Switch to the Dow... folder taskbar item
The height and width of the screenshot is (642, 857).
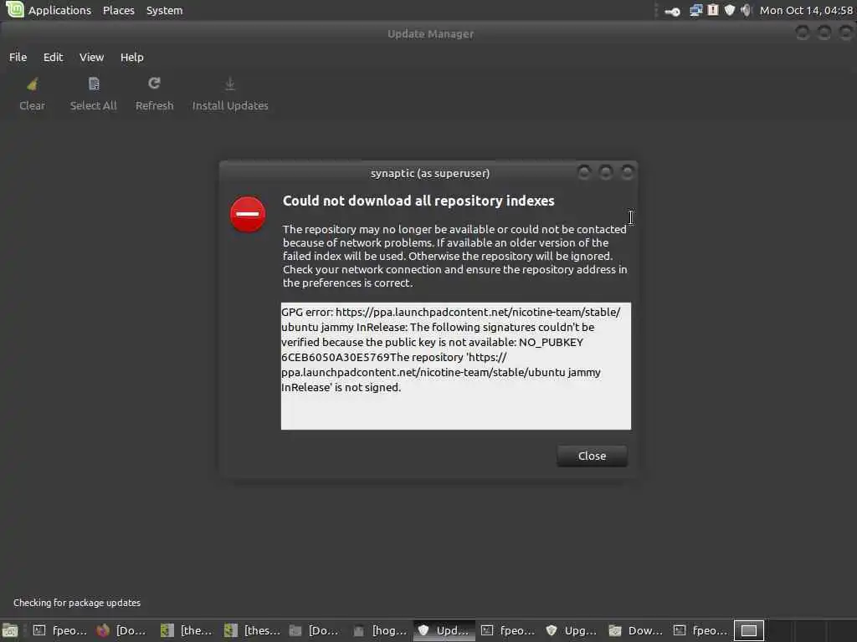coord(636,630)
